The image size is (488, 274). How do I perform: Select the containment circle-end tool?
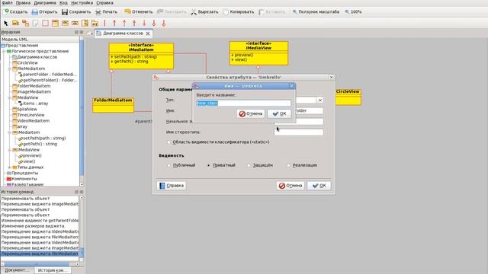click(x=164, y=23)
